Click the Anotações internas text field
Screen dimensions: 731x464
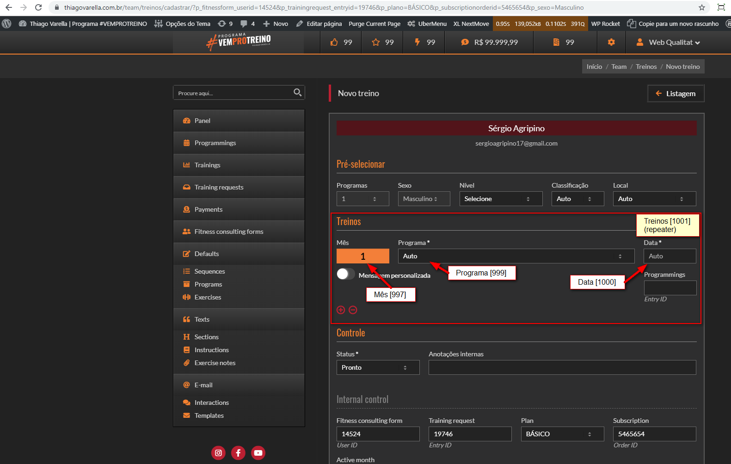562,367
